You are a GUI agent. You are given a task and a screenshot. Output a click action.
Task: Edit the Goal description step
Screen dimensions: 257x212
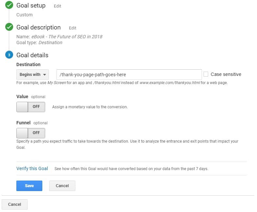click(72, 28)
